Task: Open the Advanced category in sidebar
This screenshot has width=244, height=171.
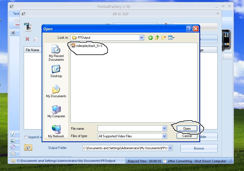Action: (x=13, y=154)
